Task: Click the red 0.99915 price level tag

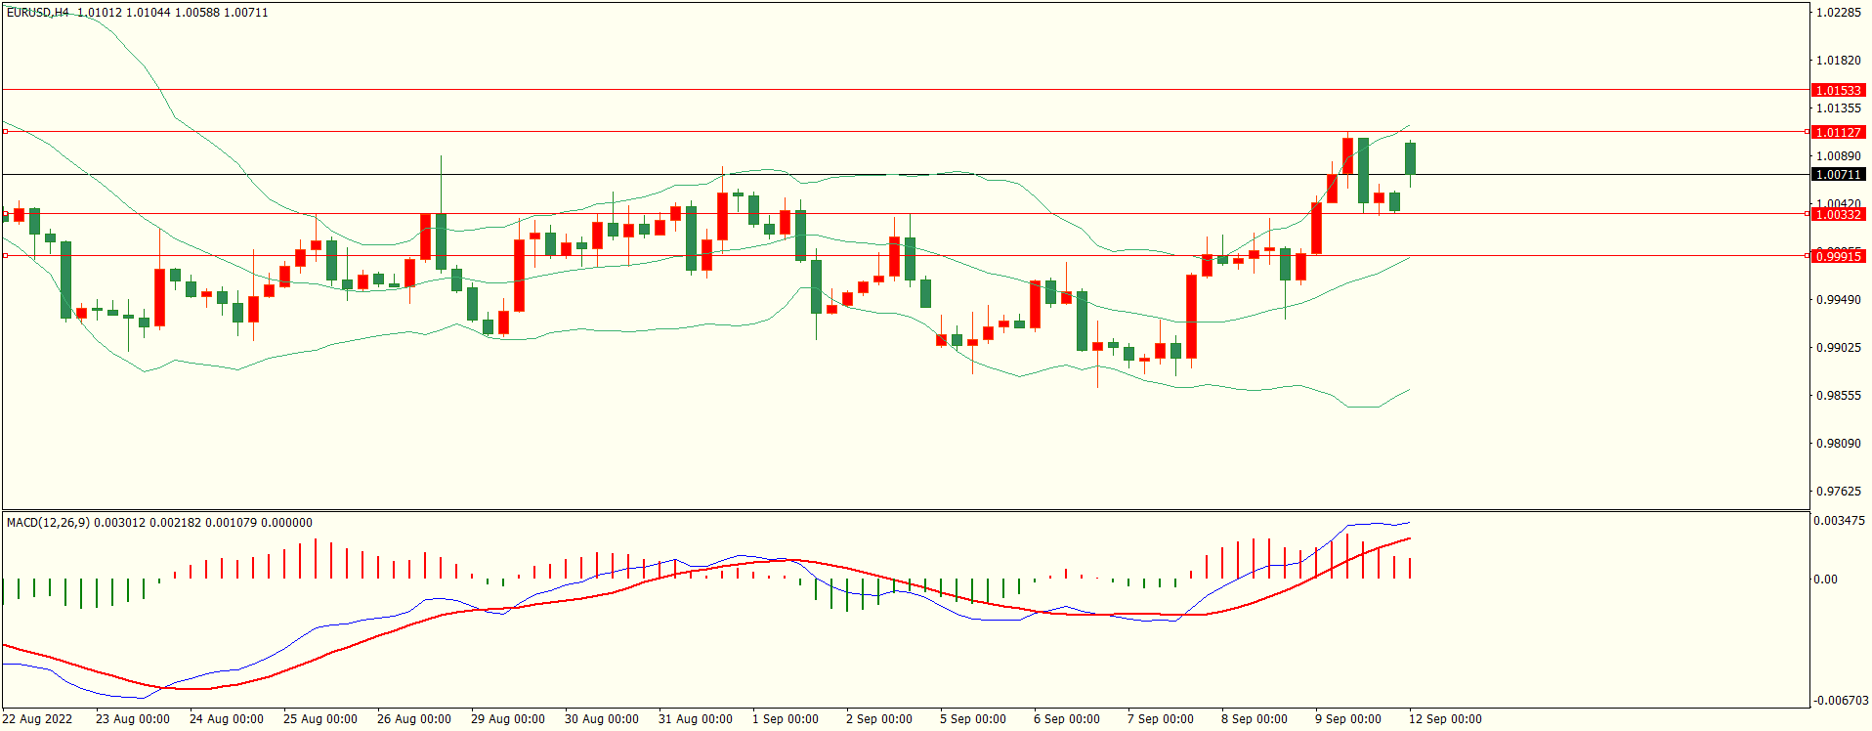Action: point(1838,256)
